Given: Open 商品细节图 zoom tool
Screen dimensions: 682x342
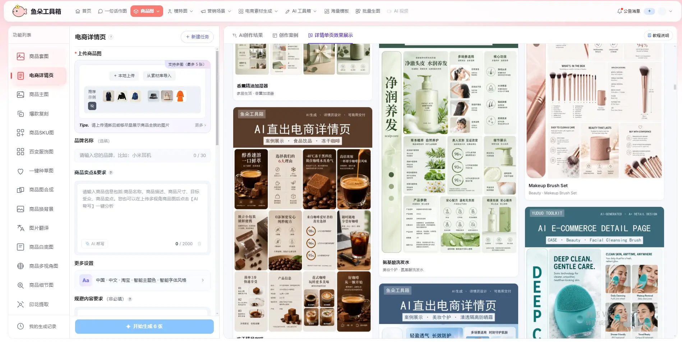Looking at the screenshot, I should pos(38,285).
